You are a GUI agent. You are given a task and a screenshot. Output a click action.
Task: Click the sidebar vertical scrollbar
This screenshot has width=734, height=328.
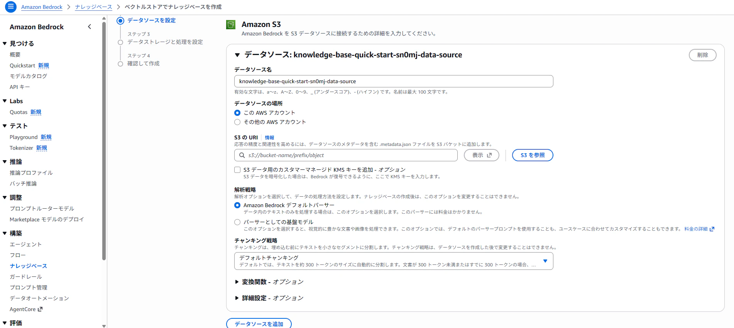click(104, 141)
